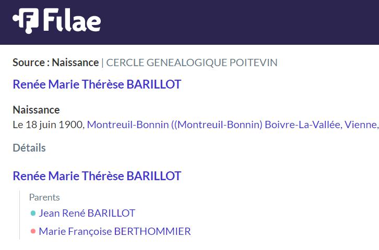Open father Jean René BARILLOT's record

pyautogui.click(x=87, y=213)
